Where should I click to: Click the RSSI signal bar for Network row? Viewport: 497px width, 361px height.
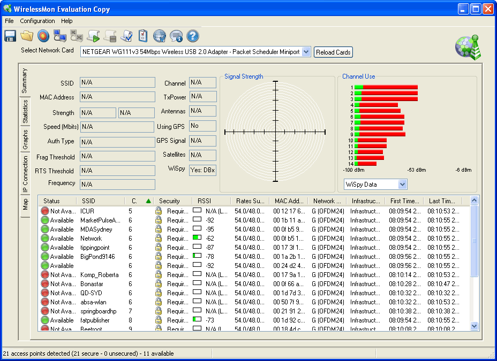(x=197, y=237)
